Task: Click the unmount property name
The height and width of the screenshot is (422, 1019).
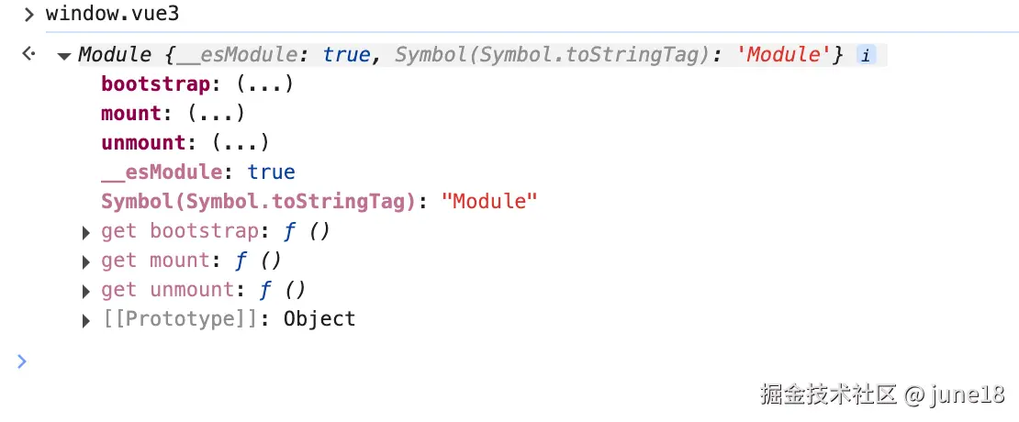Action: (144, 143)
